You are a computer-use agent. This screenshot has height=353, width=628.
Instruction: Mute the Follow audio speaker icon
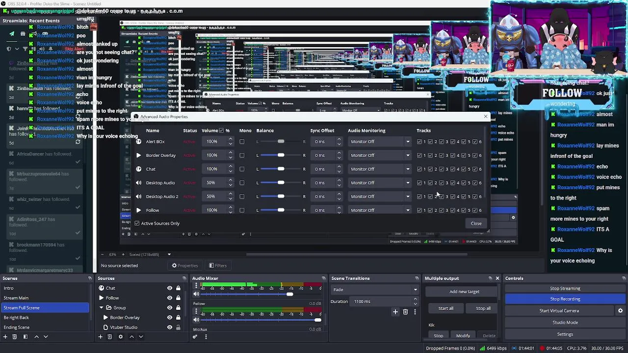(x=196, y=320)
